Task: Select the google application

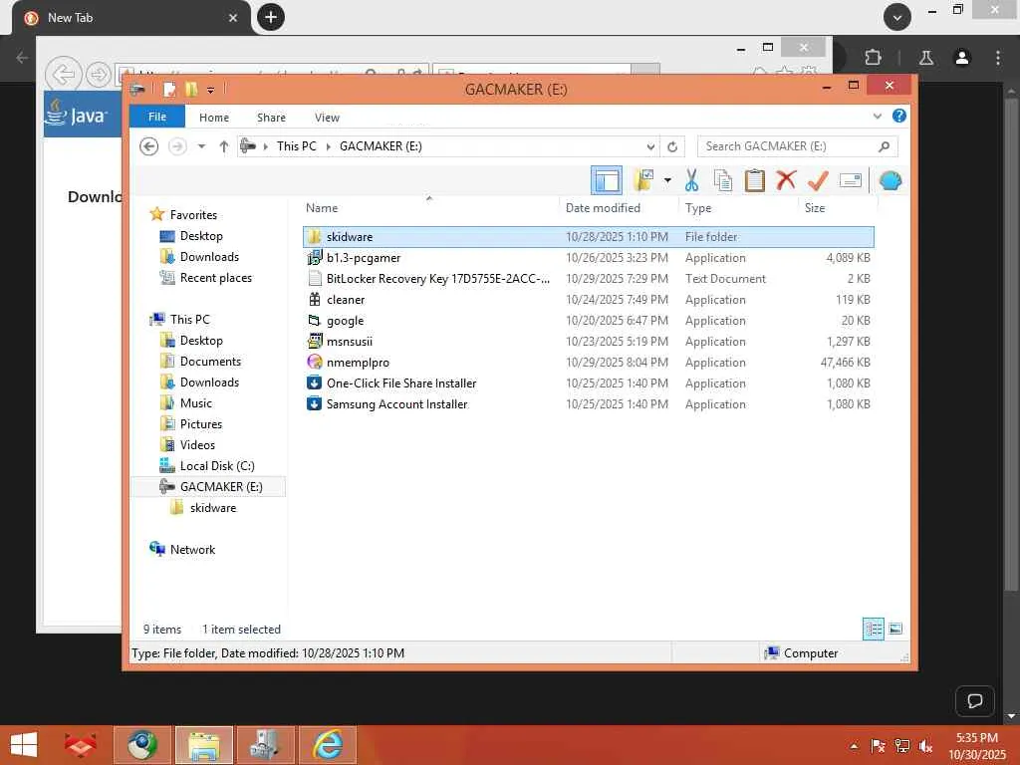Action: [588, 321]
